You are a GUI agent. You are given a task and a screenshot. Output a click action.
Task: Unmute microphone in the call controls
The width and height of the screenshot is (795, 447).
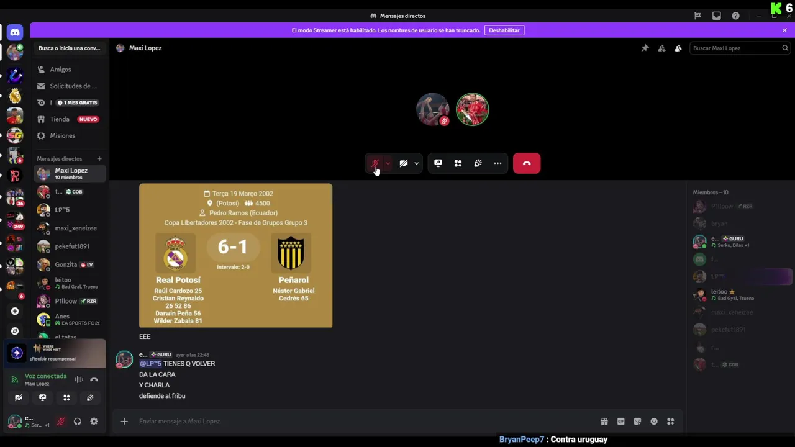(x=375, y=163)
